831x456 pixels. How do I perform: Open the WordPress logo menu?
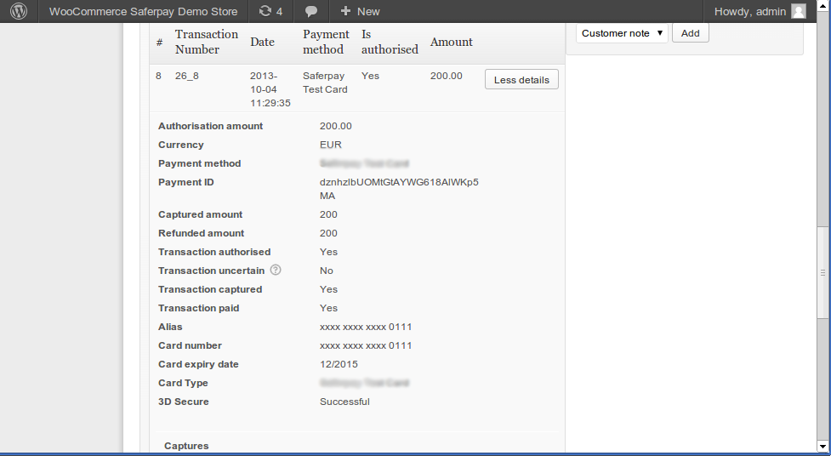pos(19,11)
